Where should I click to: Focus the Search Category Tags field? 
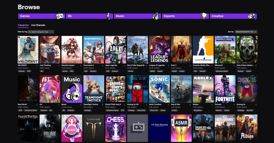(x=41, y=32)
